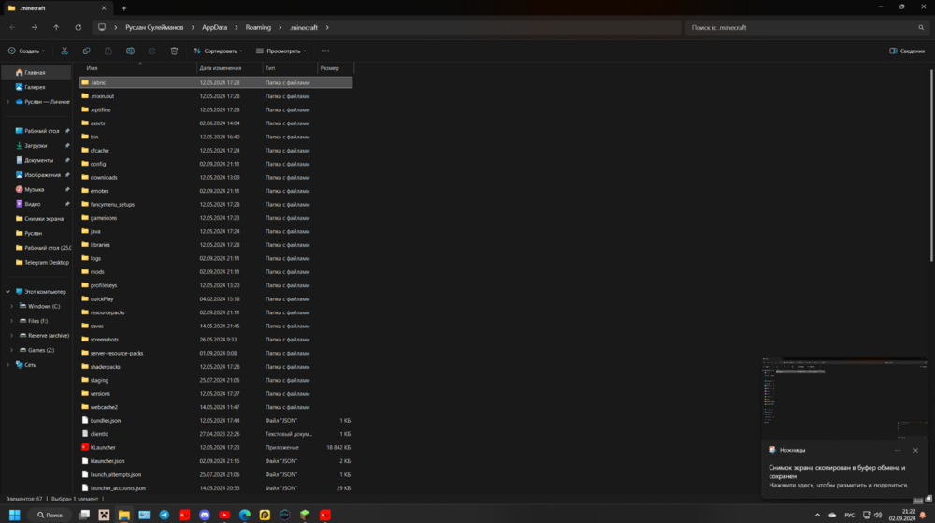This screenshot has width=935, height=523.
Task: Expand the Files (F:) drive node
Action: click(11, 321)
